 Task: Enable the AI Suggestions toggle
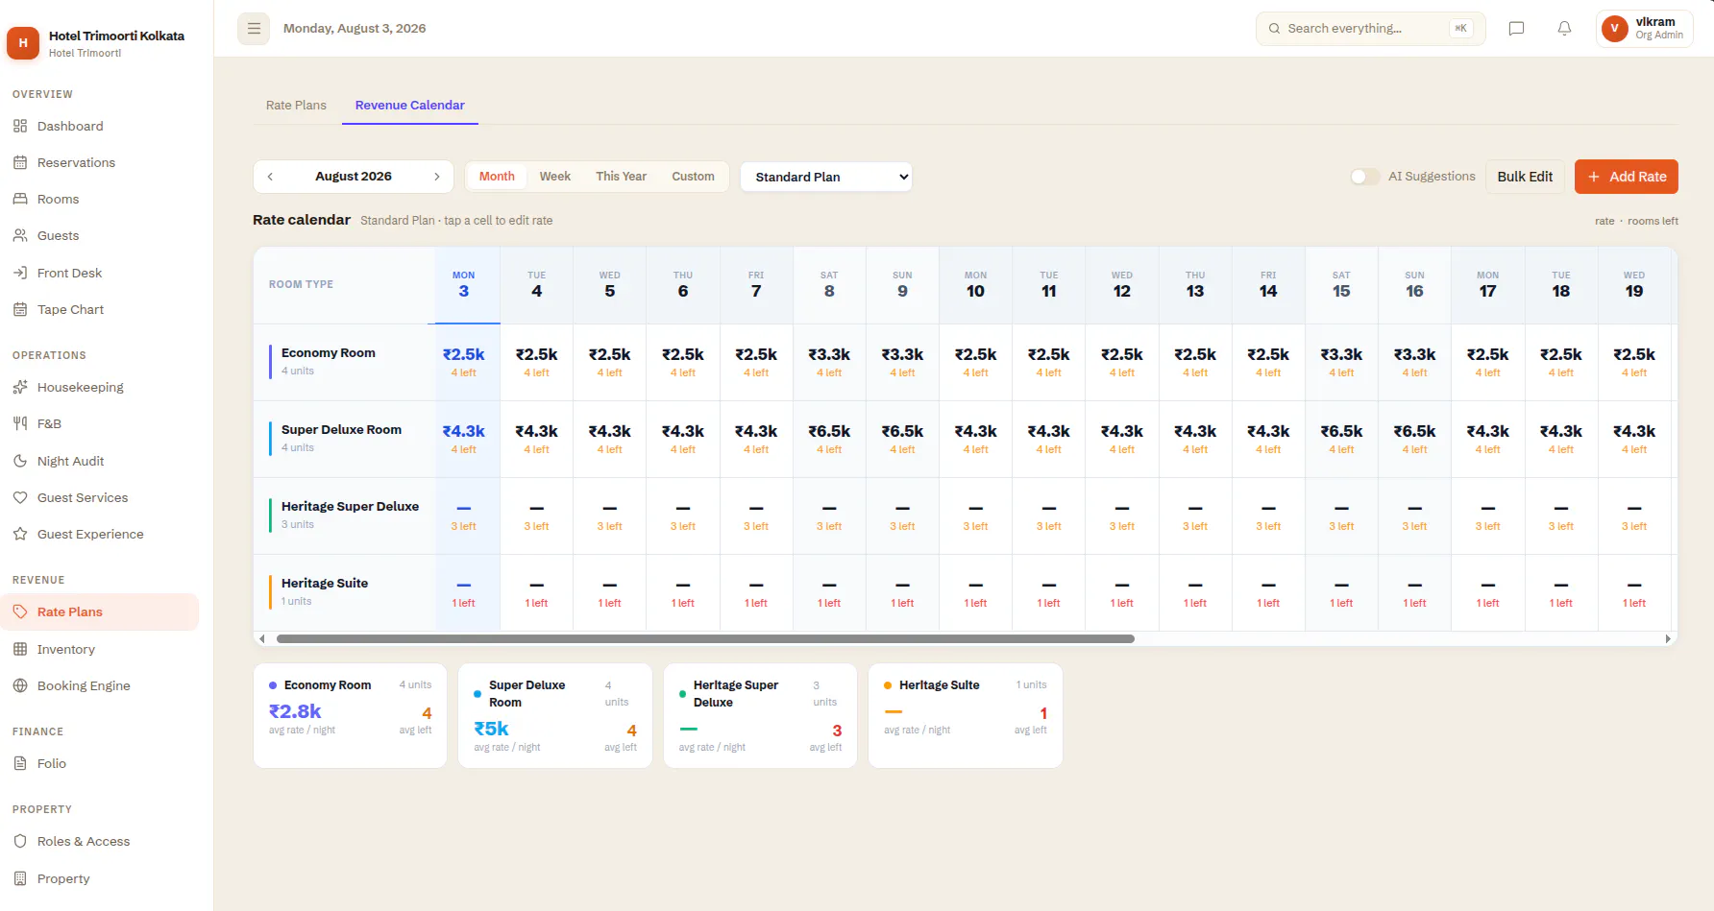coord(1364,177)
